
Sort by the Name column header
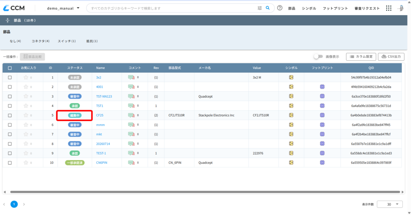pyautogui.click(x=100, y=68)
